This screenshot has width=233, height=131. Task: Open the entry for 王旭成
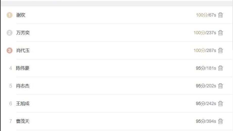pos(23,104)
